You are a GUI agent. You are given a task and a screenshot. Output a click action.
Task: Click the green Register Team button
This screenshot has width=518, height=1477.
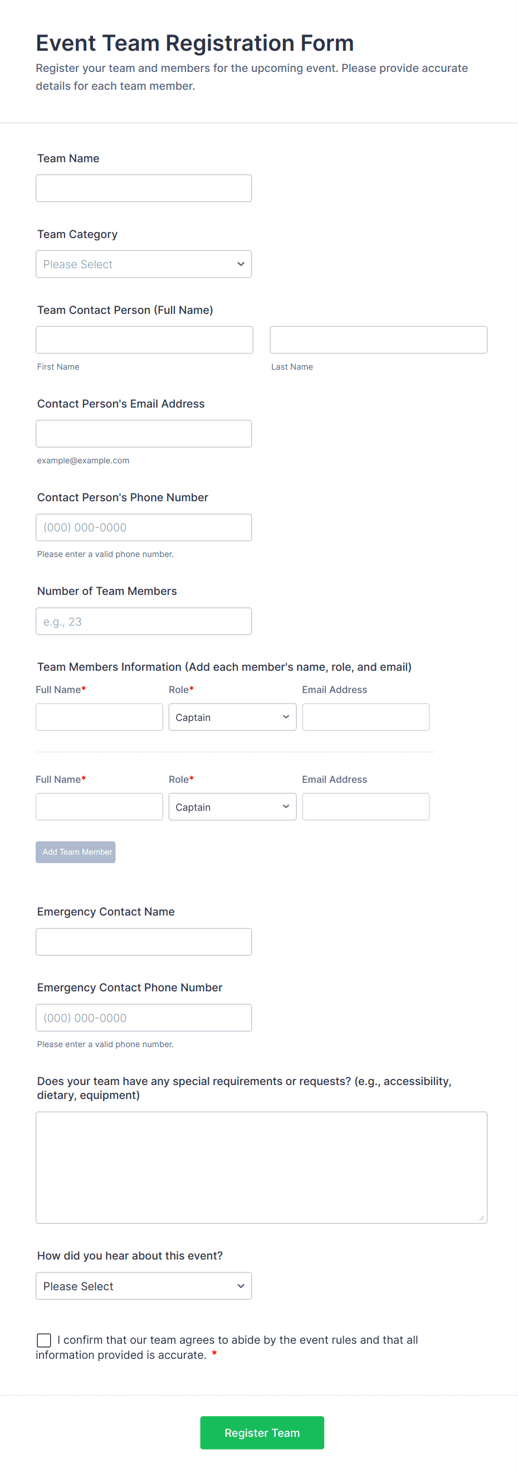(262, 1432)
